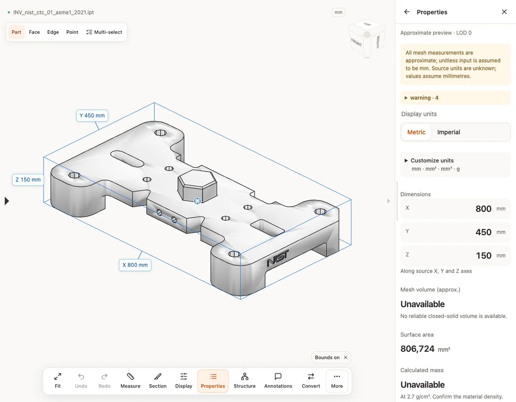Click the file name INV_nist_ctc_01_asme1_2021.ipt
The image size is (516, 402).
click(53, 12)
